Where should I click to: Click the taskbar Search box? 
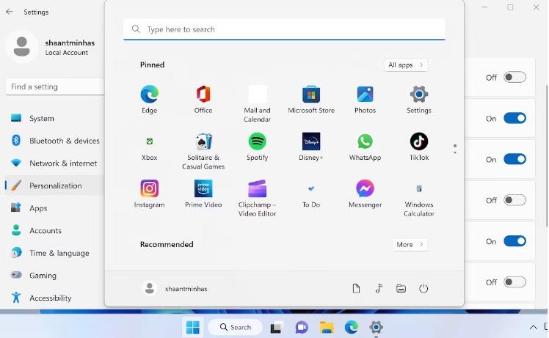click(x=235, y=328)
